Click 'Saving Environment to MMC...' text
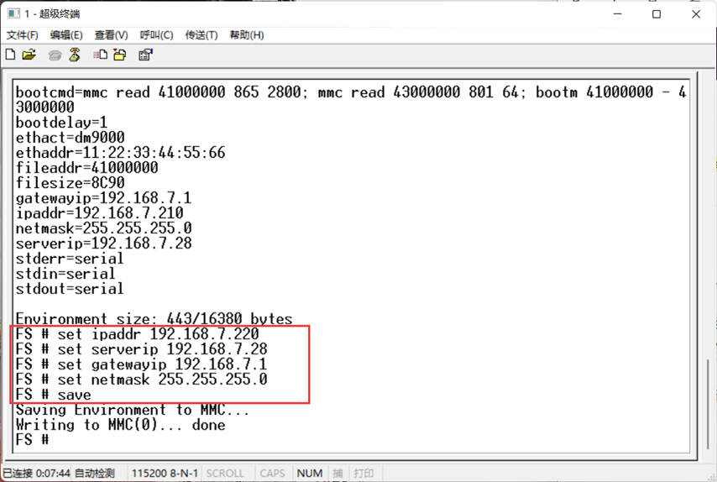The width and height of the screenshot is (717, 482). coord(132,410)
